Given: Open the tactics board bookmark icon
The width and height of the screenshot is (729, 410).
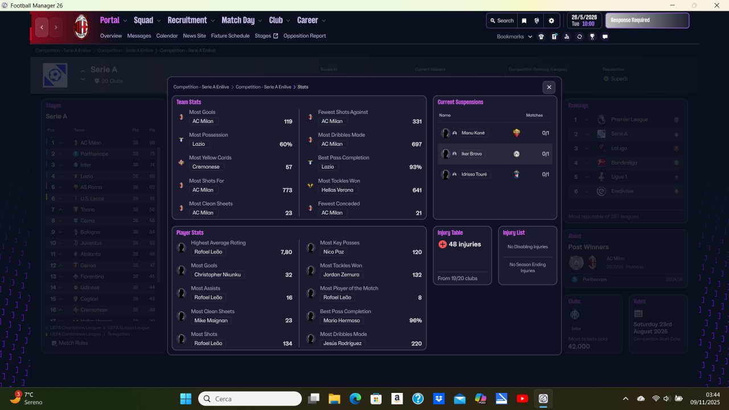Looking at the screenshot, I should pyautogui.click(x=554, y=36).
